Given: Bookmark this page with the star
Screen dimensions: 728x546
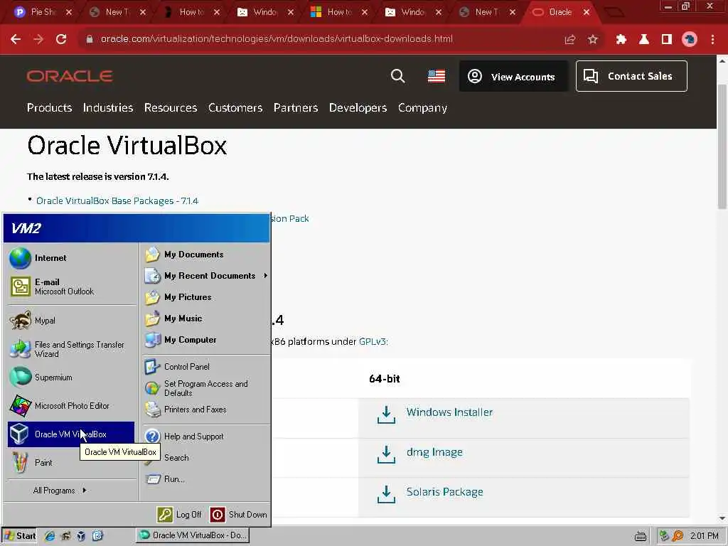Looking at the screenshot, I should coord(592,40).
